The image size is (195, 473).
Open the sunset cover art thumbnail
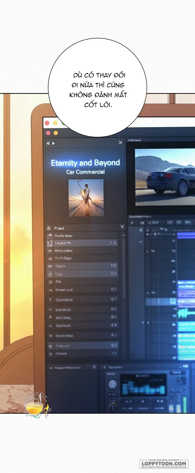tap(86, 198)
